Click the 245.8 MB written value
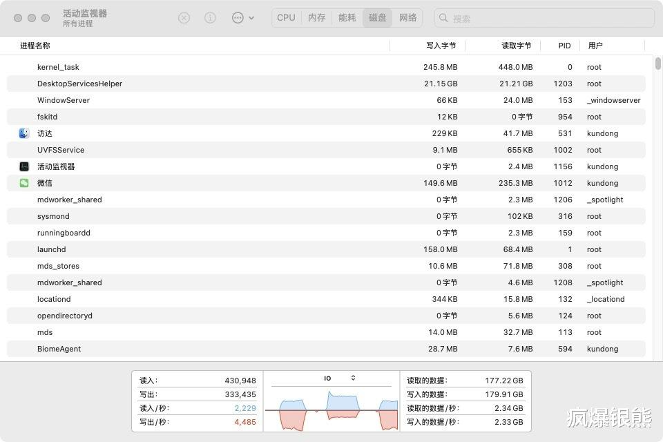Image resolution: width=663 pixels, height=442 pixels. pyautogui.click(x=440, y=67)
